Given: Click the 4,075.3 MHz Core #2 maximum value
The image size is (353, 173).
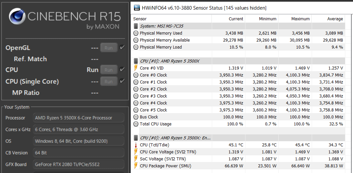Looking at the screenshot, I should (x=298, y=89).
